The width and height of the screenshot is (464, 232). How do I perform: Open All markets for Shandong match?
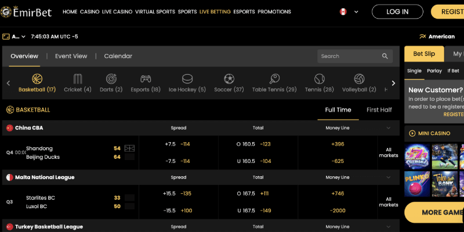[389, 153]
